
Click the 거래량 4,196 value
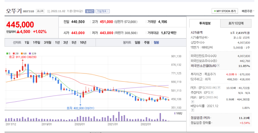[x=163, y=22]
